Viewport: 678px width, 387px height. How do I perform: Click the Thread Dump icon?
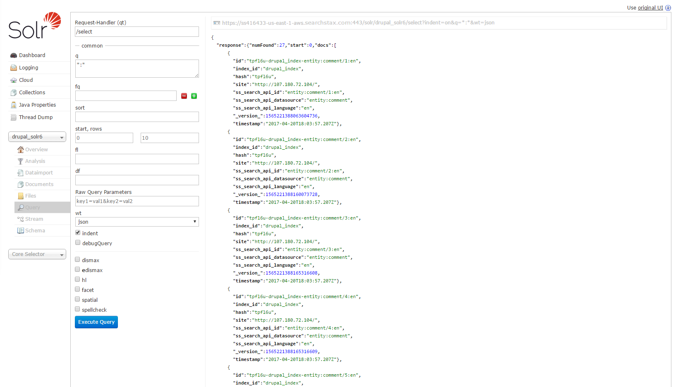click(x=14, y=117)
